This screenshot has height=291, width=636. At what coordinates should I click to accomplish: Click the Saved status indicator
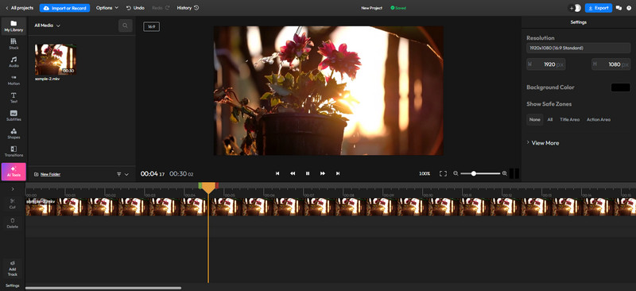(398, 8)
